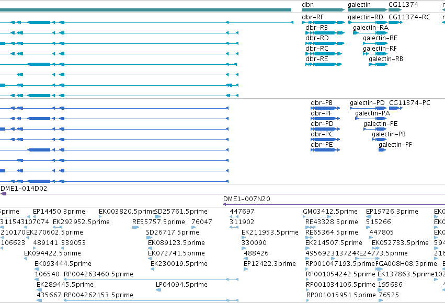This screenshot has width=445, height=303.
Task: Click EST RE24773.5prime label
Action: [381, 253]
